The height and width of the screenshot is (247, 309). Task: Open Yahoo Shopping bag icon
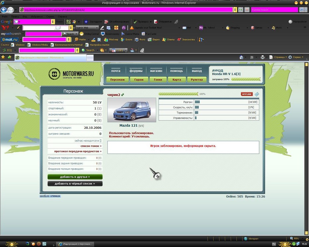pyautogui.click(x=228, y=28)
